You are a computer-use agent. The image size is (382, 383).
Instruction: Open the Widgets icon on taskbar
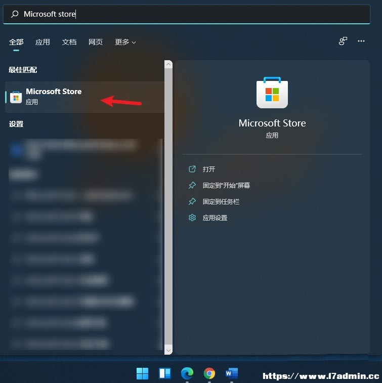(165, 373)
